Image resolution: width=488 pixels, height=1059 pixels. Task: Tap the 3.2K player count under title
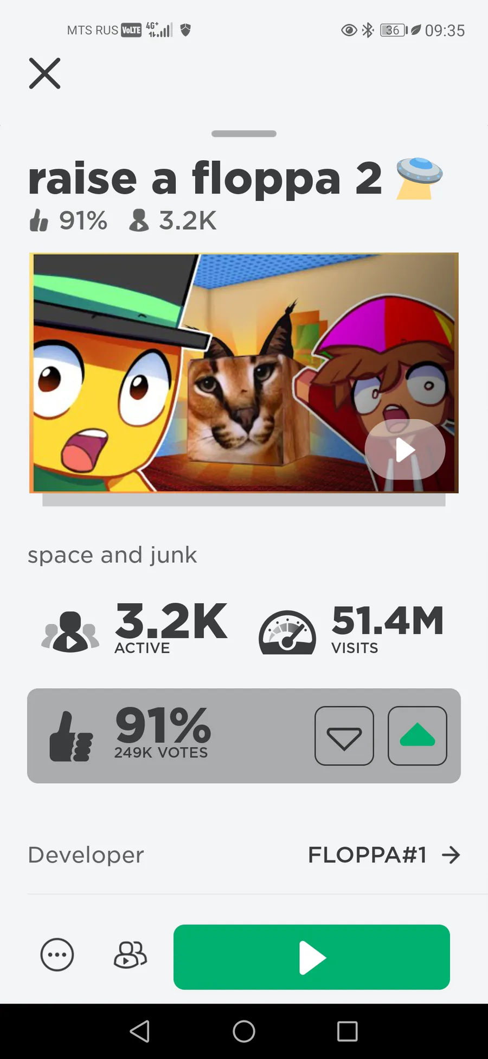pyautogui.click(x=172, y=220)
